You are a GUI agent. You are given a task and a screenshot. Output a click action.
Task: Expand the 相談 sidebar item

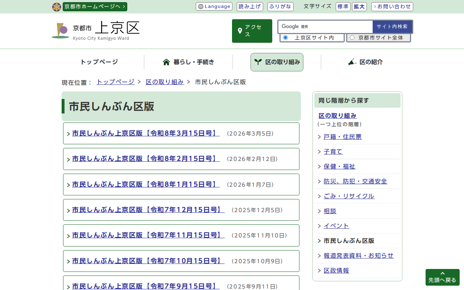(x=330, y=211)
